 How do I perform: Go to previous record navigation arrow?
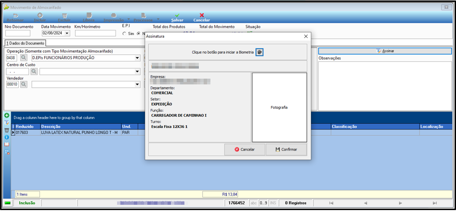365,203
